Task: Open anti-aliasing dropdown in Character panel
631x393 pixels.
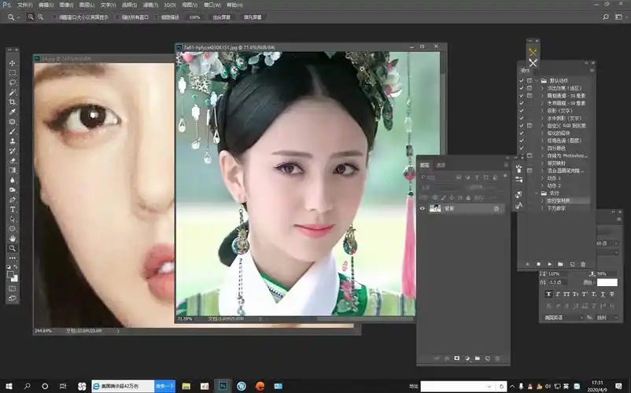Action: coord(607,318)
